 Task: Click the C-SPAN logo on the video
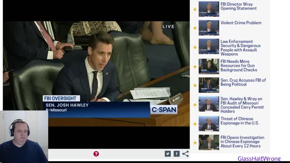164,110
